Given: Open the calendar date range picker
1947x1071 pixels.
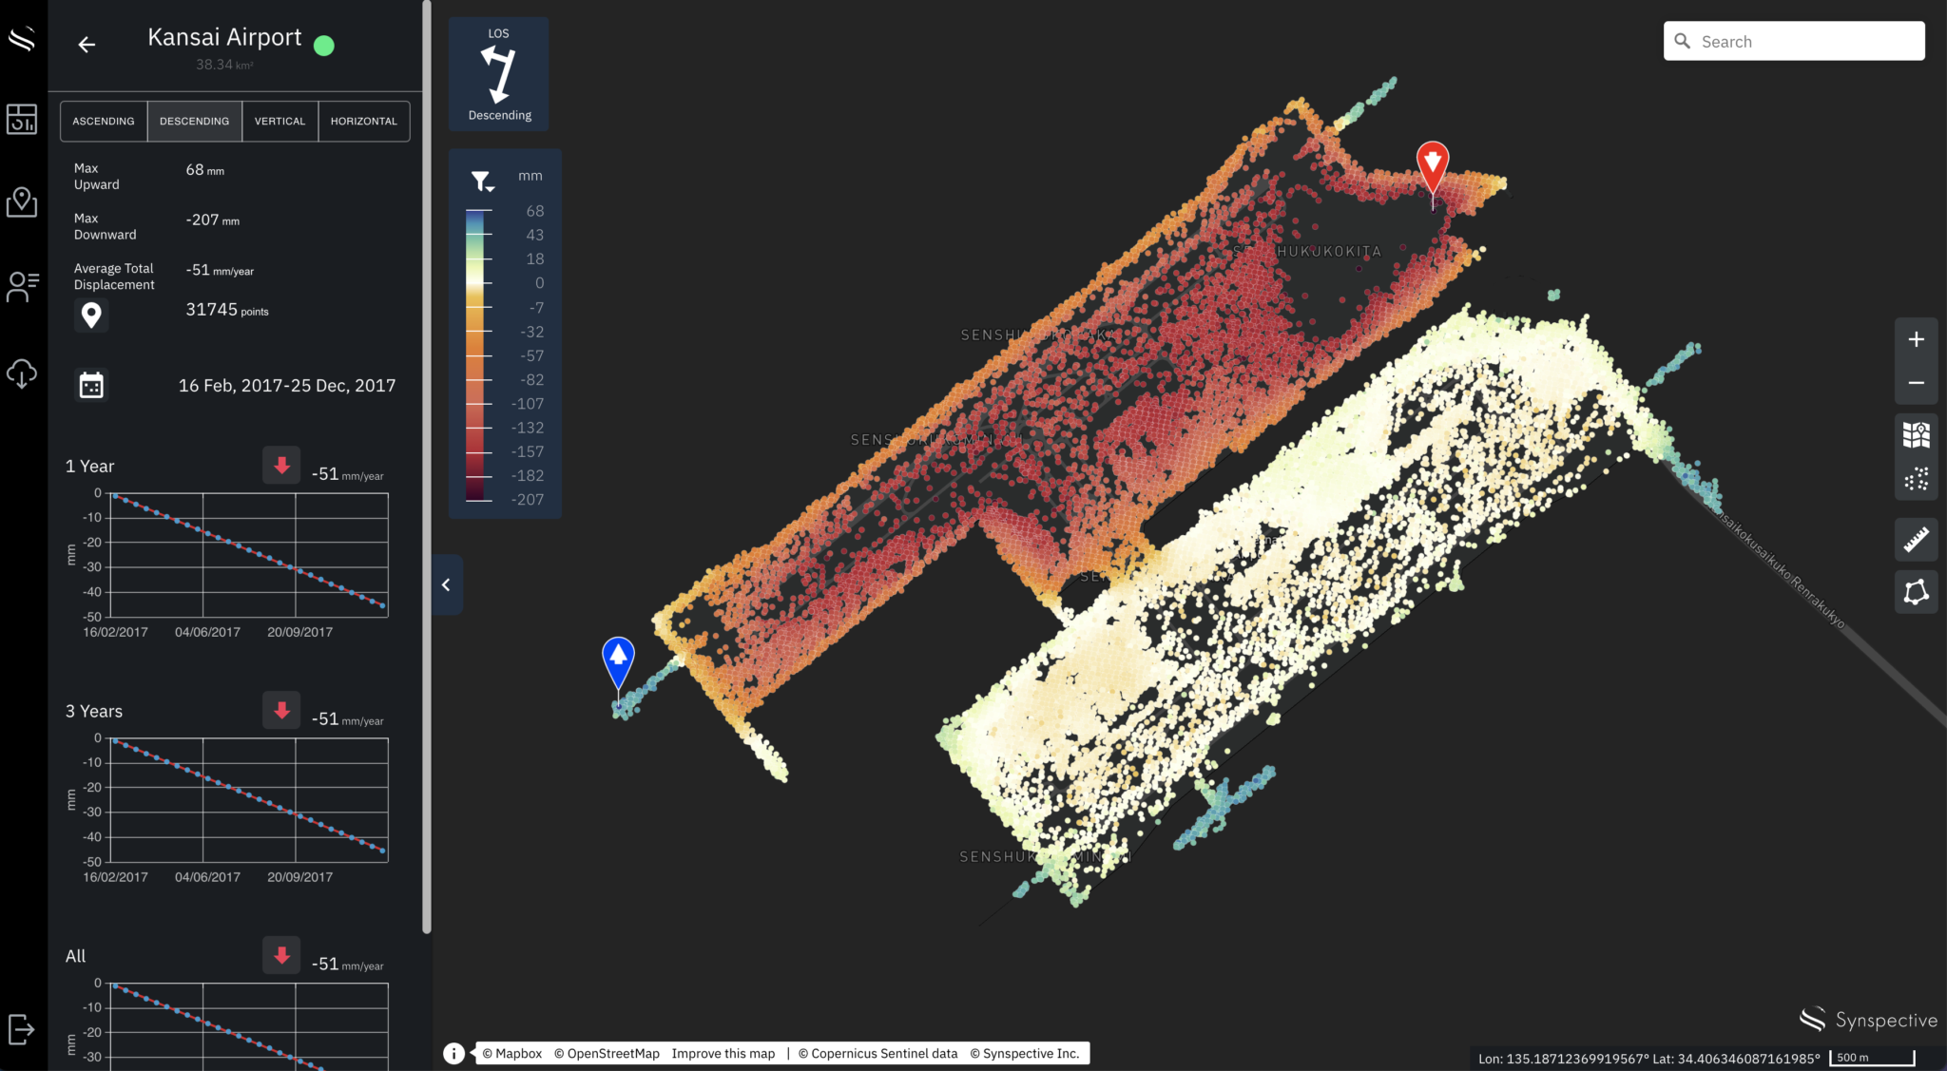Looking at the screenshot, I should [x=91, y=385].
